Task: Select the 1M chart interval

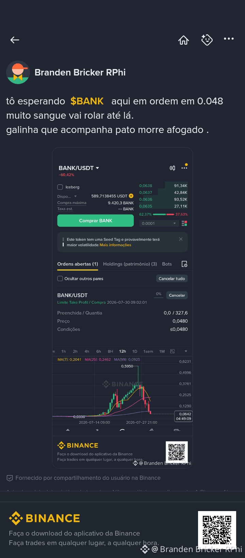Action: click(x=162, y=351)
